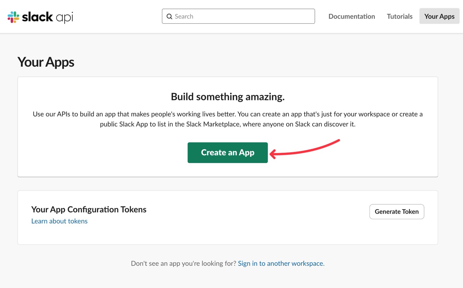Click the magnifier icon in search box
463x288 pixels.
(169, 16)
